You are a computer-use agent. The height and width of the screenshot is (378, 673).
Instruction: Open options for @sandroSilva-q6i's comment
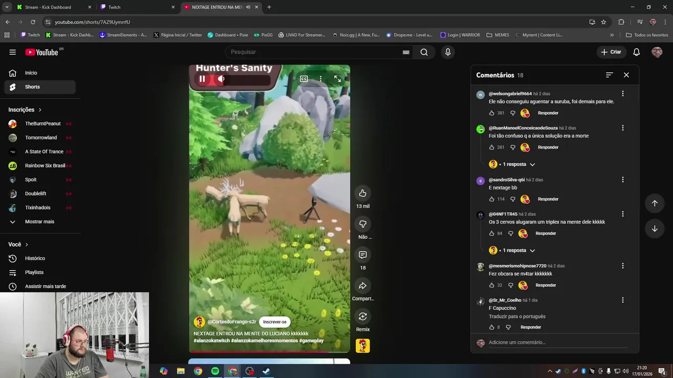click(x=623, y=180)
